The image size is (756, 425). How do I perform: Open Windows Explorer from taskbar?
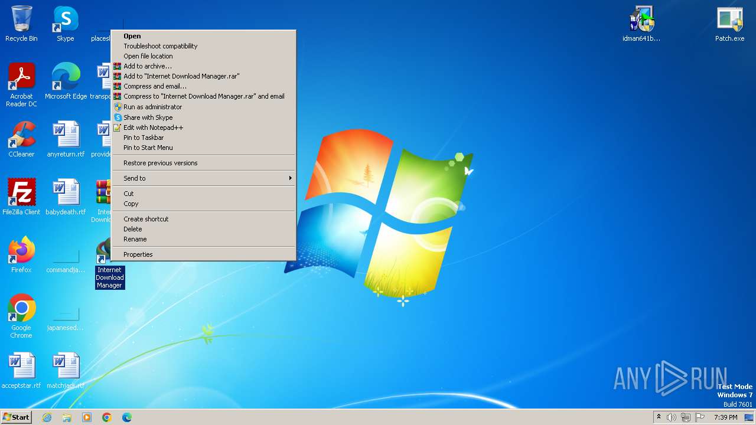tap(67, 417)
